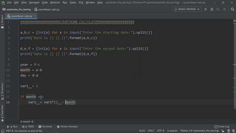236x133 pixels.
Task: Open the Tools menu
Action: coord(73,3)
